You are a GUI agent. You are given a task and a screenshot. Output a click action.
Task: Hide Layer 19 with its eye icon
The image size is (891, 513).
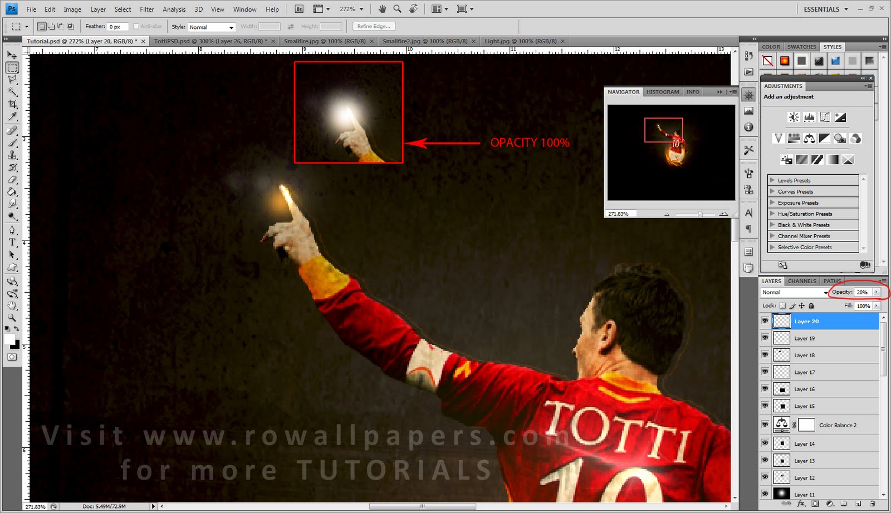click(765, 338)
